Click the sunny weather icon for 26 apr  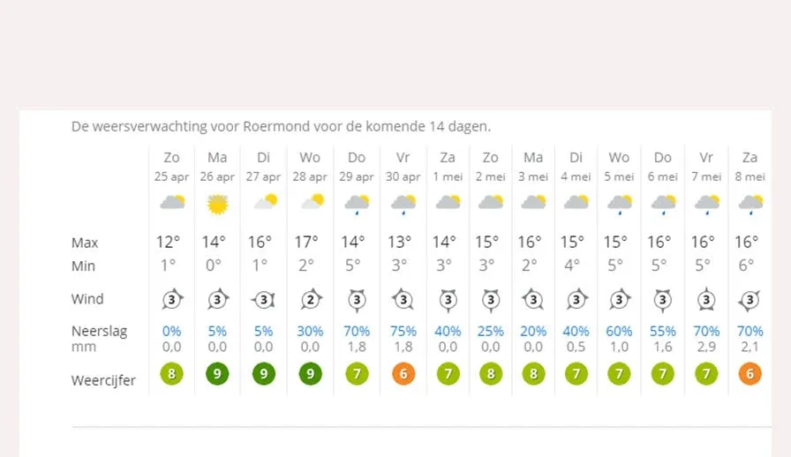[x=217, y=205]
